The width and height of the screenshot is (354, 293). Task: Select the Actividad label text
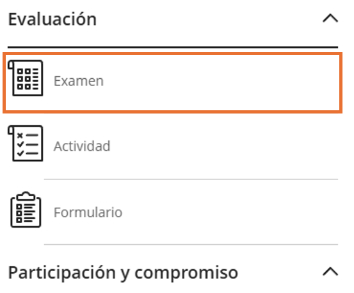(82, 146)
